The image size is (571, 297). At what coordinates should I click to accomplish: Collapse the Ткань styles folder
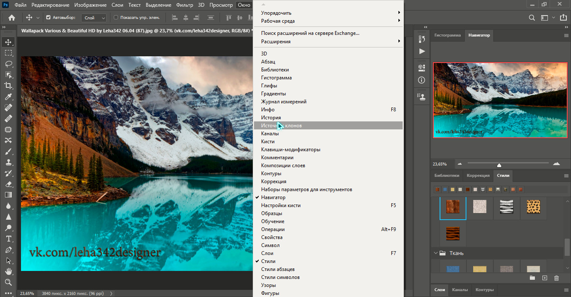[x=435, y=253]
